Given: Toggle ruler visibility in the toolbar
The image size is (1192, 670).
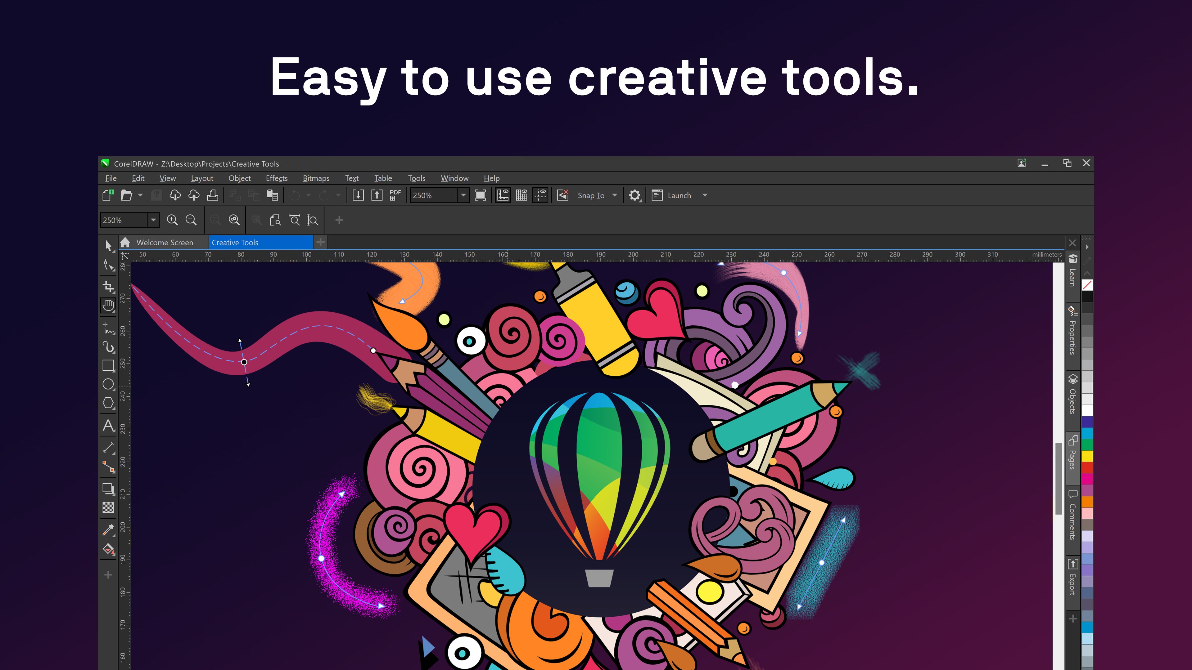Looking at the screenshot, I should pos(503,195).
